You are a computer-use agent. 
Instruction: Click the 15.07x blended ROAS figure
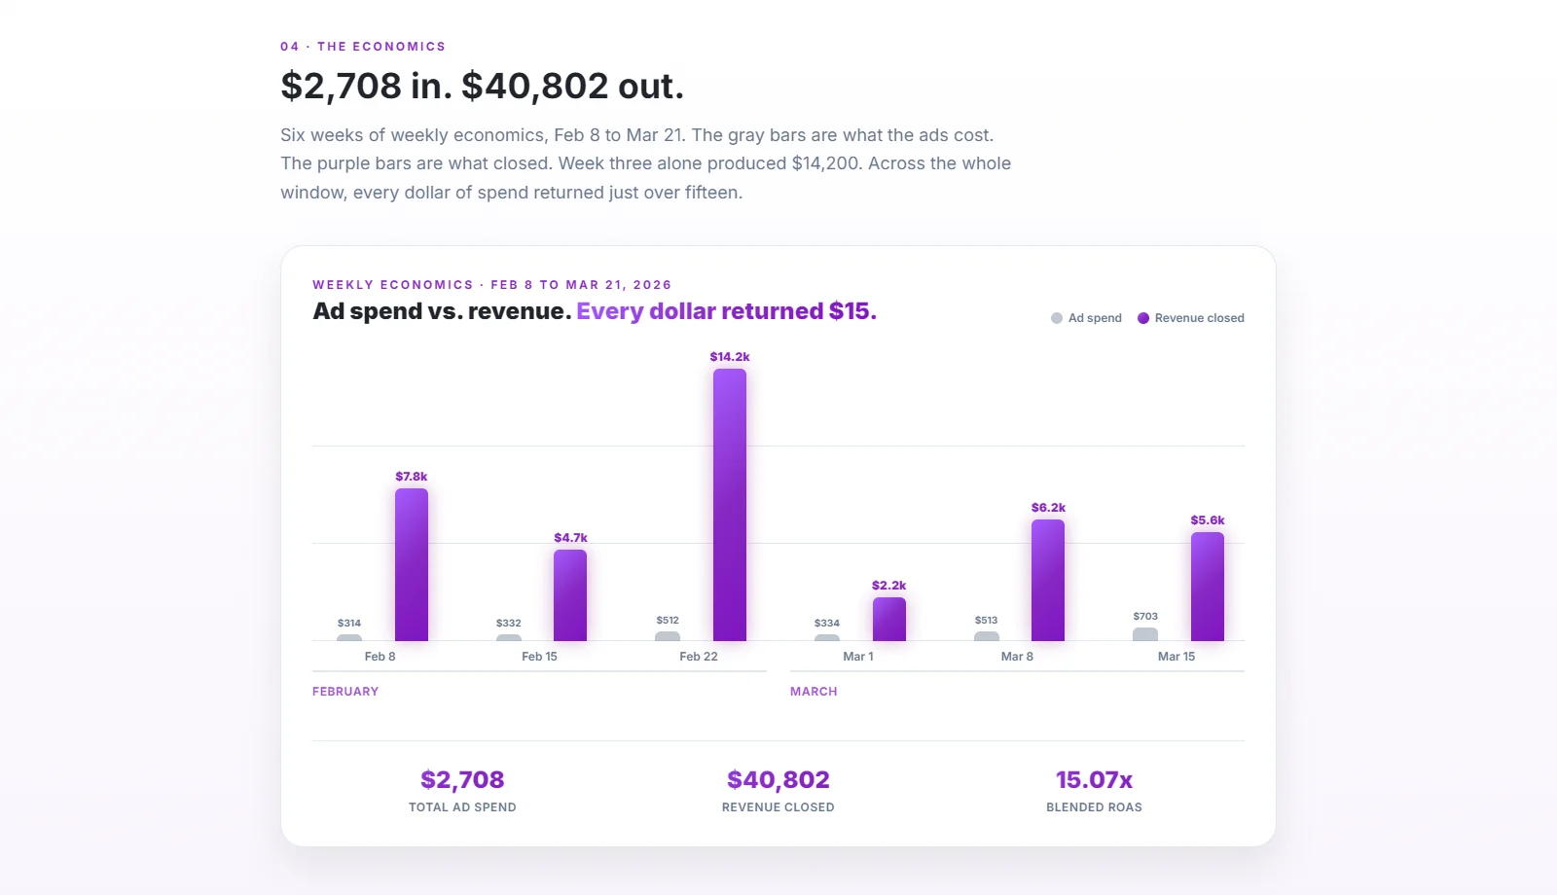click(1094, 779)
